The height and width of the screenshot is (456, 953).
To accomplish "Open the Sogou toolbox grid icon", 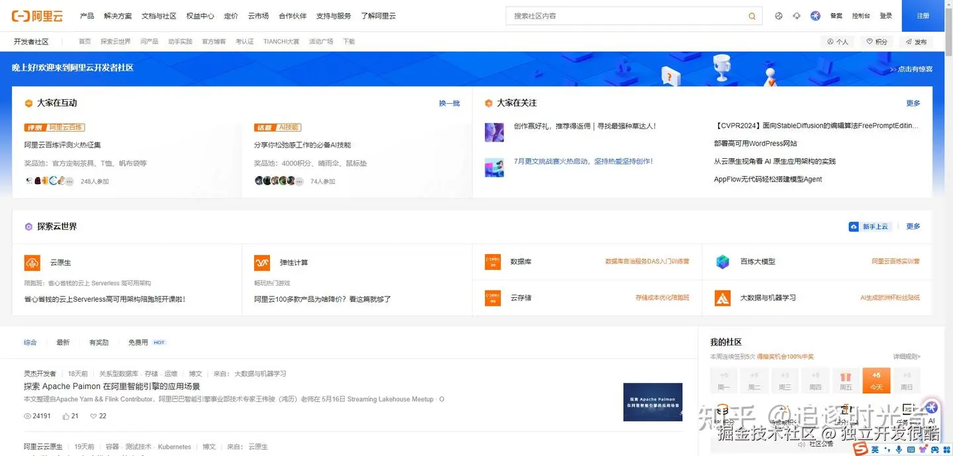I will pos(946,449).
